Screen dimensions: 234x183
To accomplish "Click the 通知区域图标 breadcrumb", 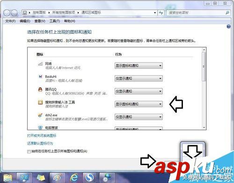I will pos(91,13).
